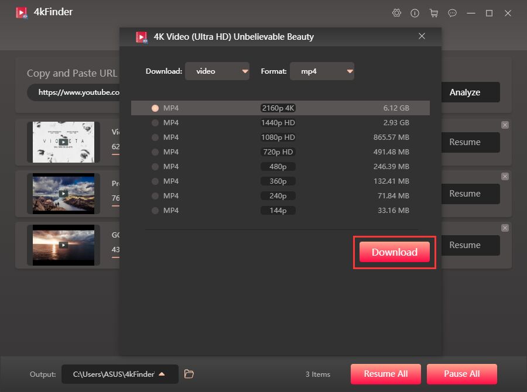Click the info icon in title bar
527x392 pixels.
[x=415, y=13]
